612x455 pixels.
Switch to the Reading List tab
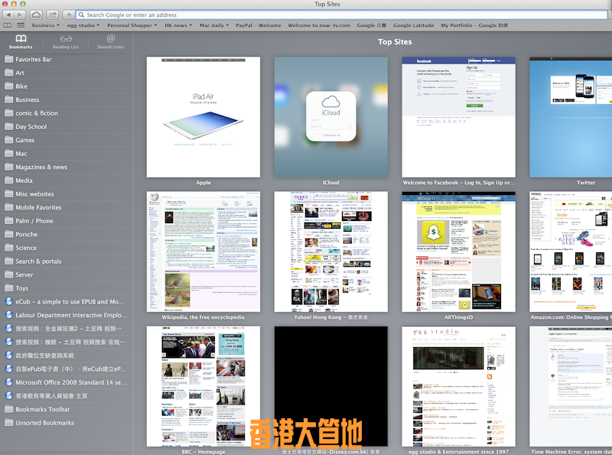66,42
